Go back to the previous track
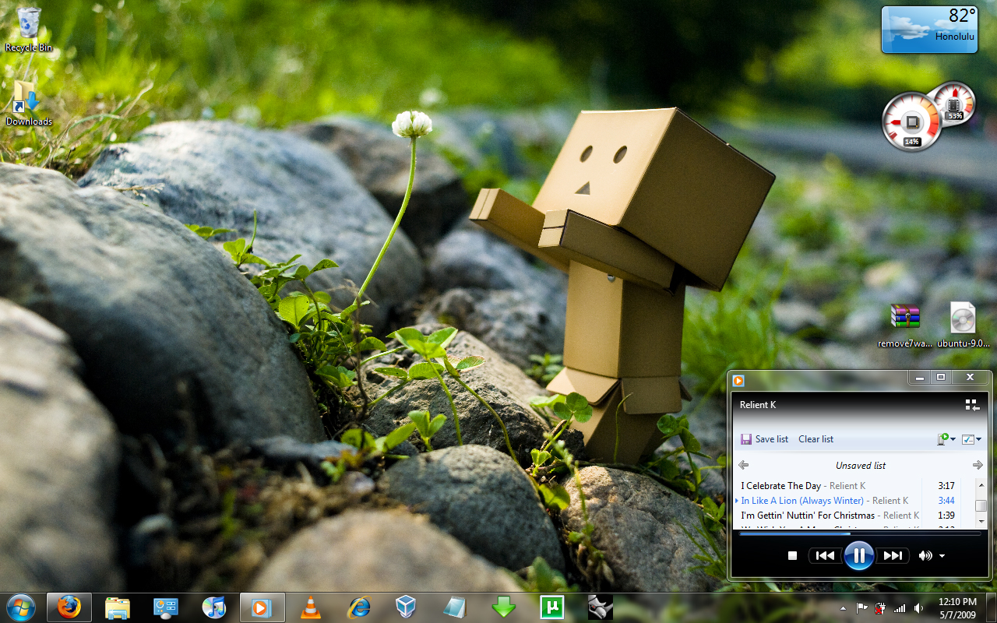Image resolution: width=997 pixels, height=623 pixels. 825,555
